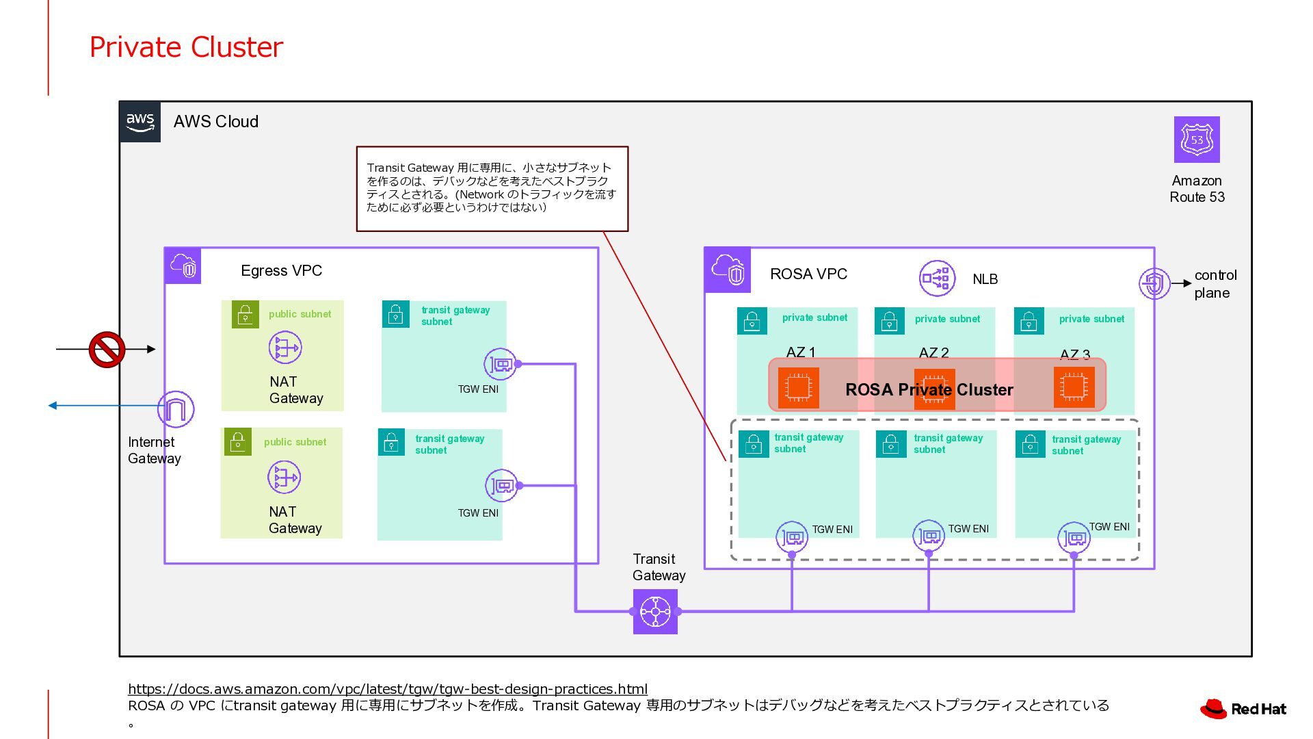1313x739 pixels.
Task: Click the AZ 1 instance chip icon
Action: click(798, 388)
